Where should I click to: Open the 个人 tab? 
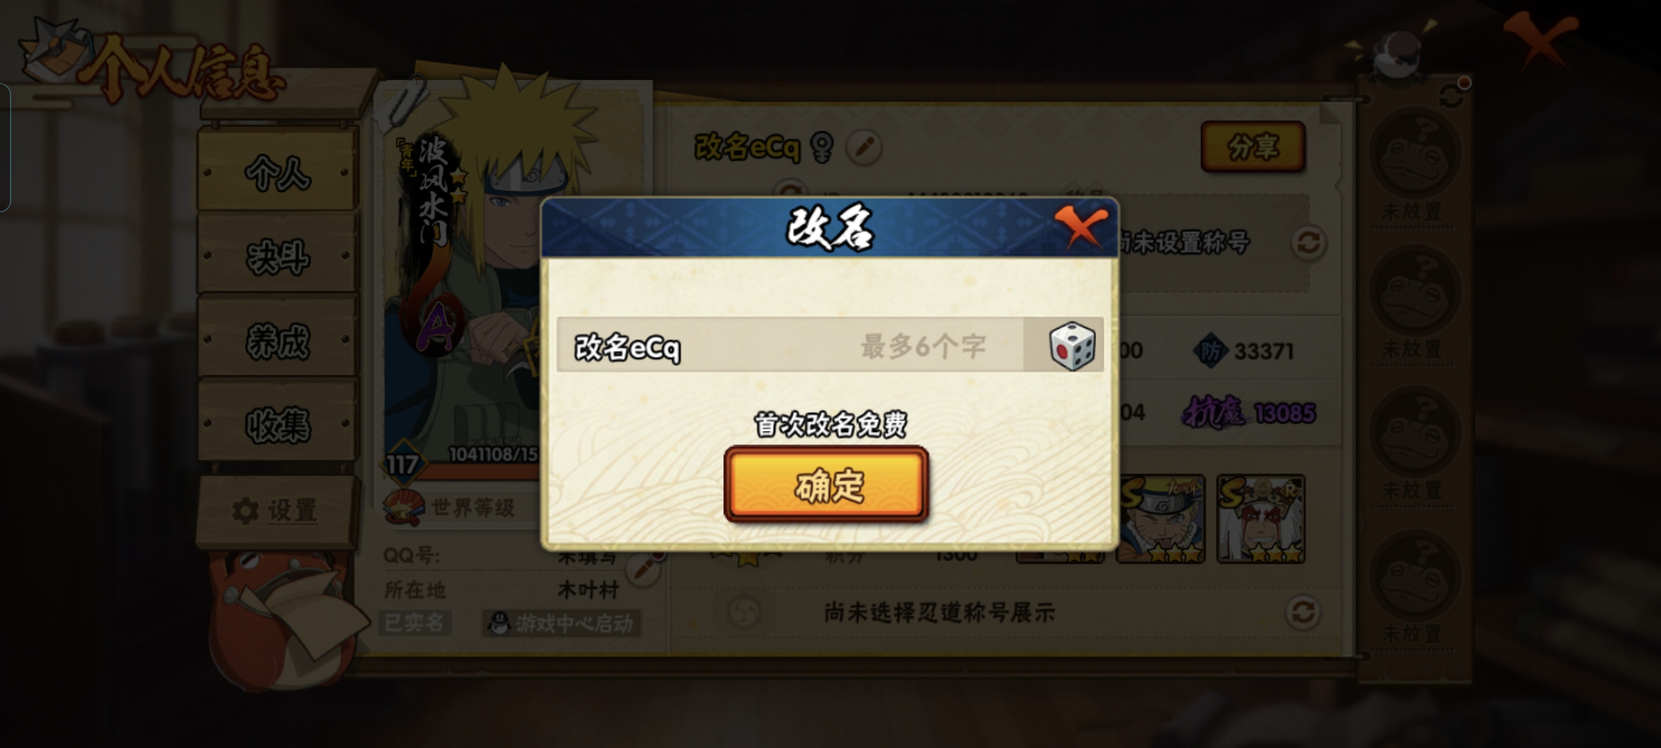tap(278, 171)
